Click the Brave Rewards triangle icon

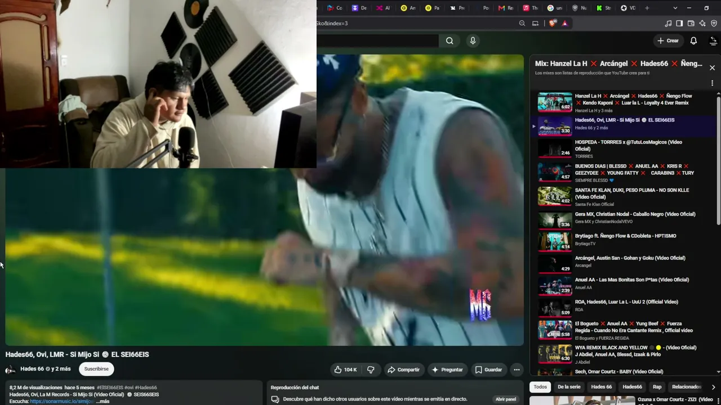[564, 23]
